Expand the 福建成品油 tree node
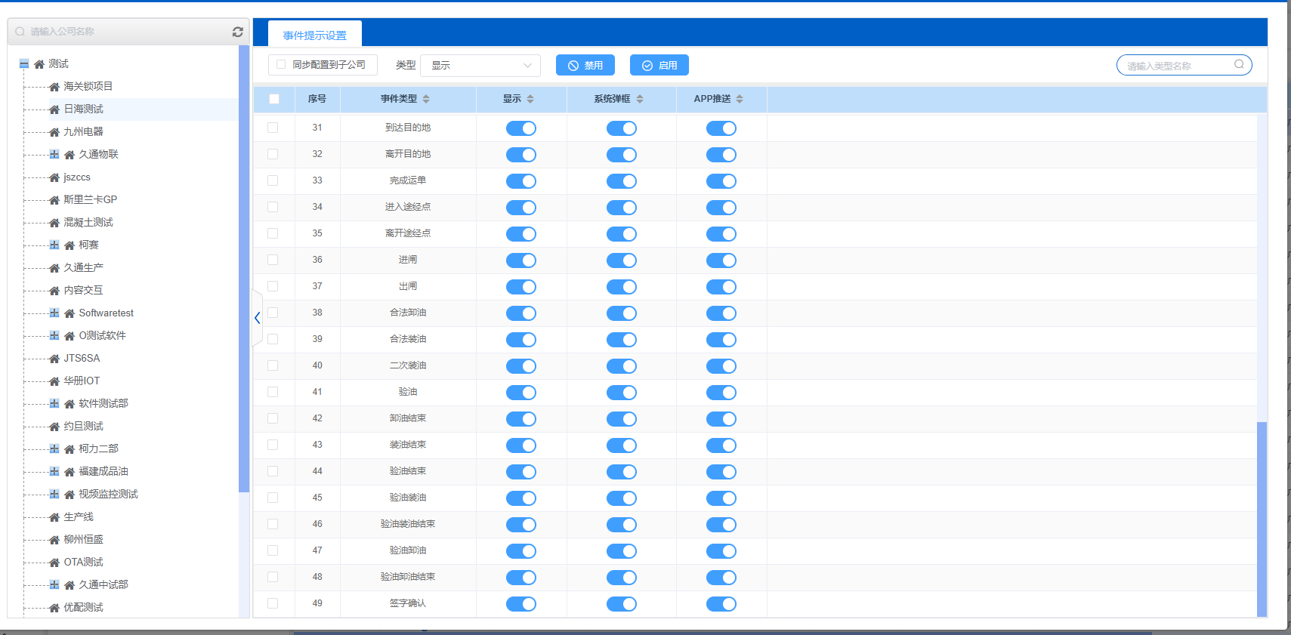 [x=54, y=471]
